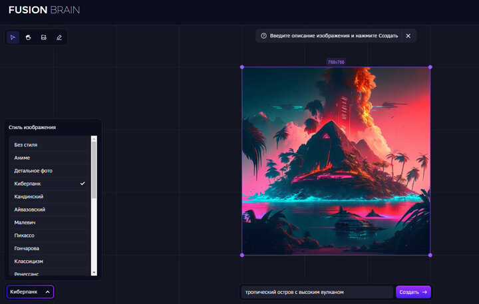Choose the Пикассо style
Screen dimensions: 479x304
(50, 235)
